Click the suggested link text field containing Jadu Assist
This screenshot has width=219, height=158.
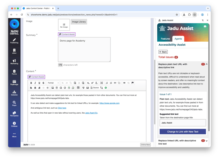pos(183,123)
